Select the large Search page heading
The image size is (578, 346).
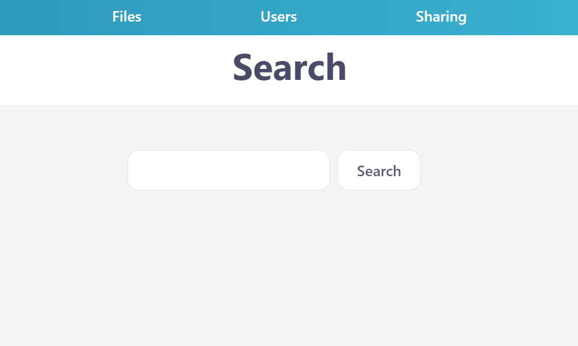pos(290,67)
